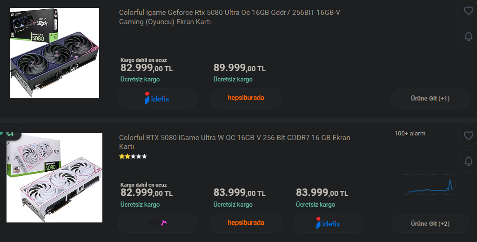Open the Colorful RTX 5080 iGame Ultra W OC title

point(235,142)
